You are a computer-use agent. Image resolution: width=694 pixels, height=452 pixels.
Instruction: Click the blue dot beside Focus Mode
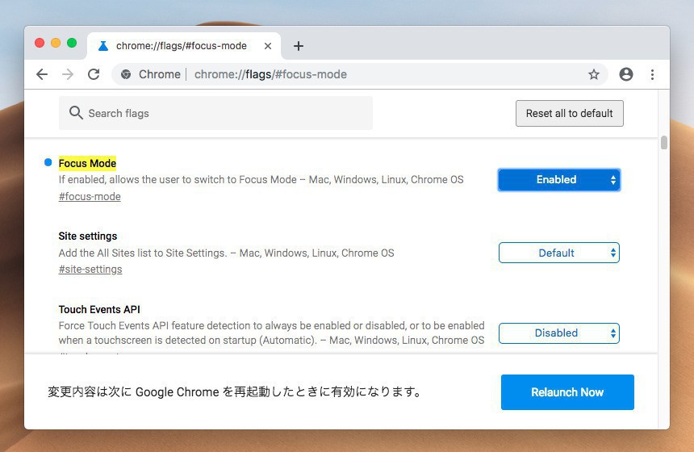[48, 162]
